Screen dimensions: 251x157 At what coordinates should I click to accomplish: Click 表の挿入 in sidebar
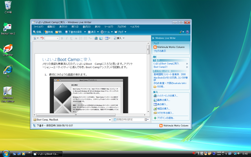coord(160,104)
